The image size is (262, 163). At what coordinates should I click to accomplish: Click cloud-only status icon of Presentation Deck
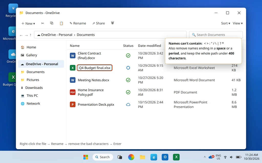click(128, 105)
